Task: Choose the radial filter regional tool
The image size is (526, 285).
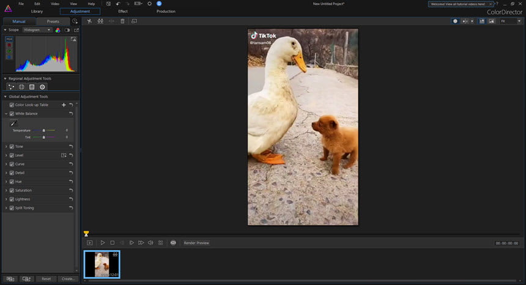Action: (x=42, y=87)
